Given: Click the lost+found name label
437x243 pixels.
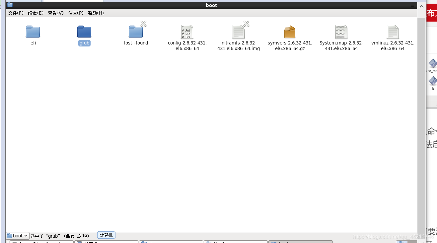Looking at the screenshot, I should pos(136,43).
